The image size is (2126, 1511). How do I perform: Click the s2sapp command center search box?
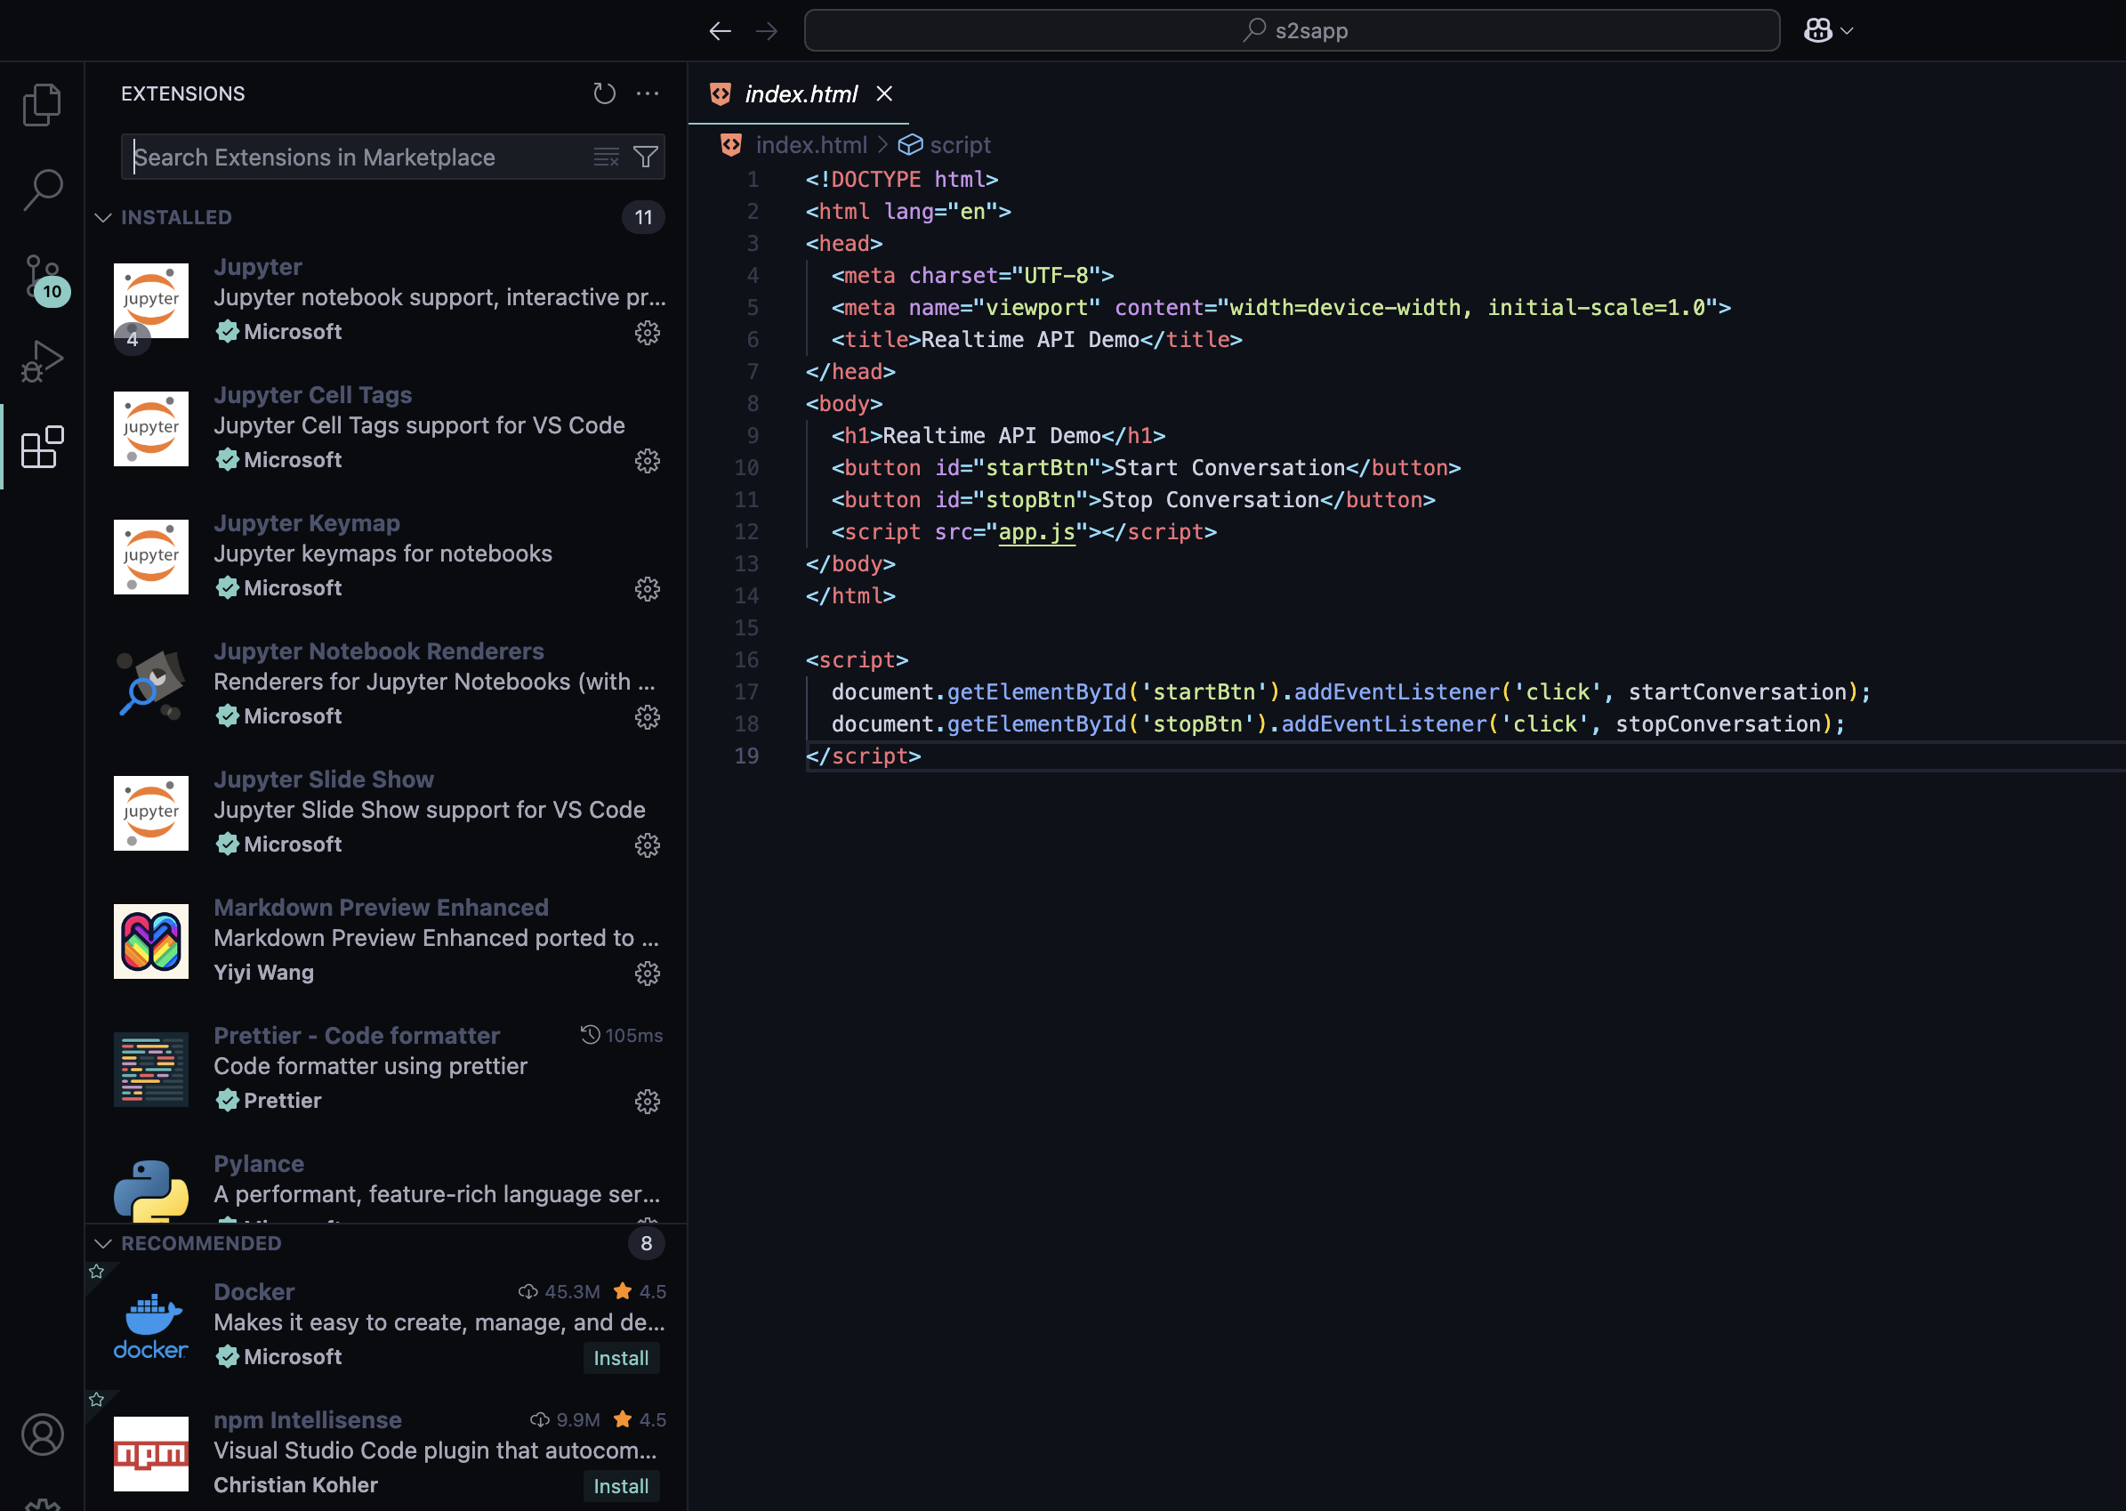pyautogui.click(x=1292, y=31)
